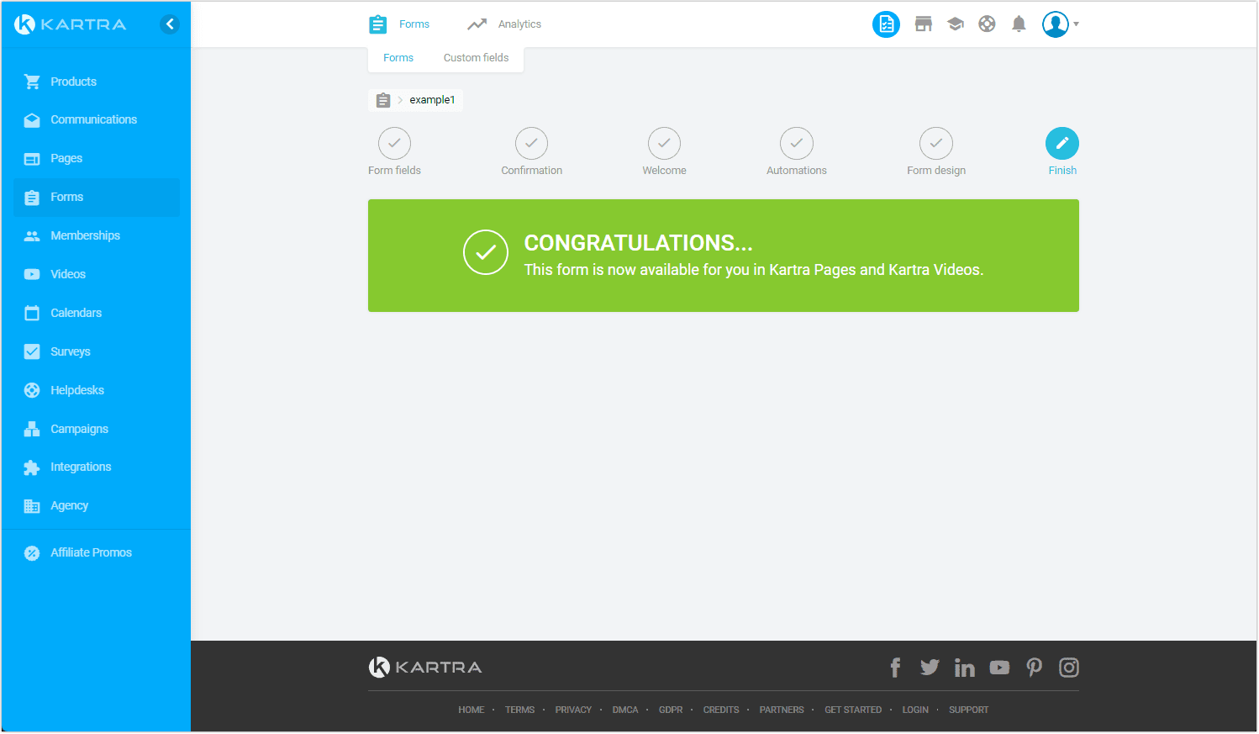1259x734 pixels.
Task: Click the Helpdesks lifebuoy icon in the sidebar
Action: tap(32, 390)
